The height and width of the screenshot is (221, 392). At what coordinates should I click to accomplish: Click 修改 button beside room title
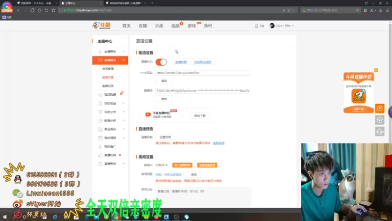pos(194,174)
